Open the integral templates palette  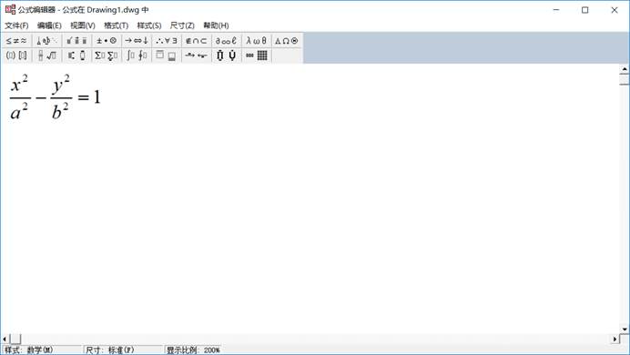[x=137, y=56]
